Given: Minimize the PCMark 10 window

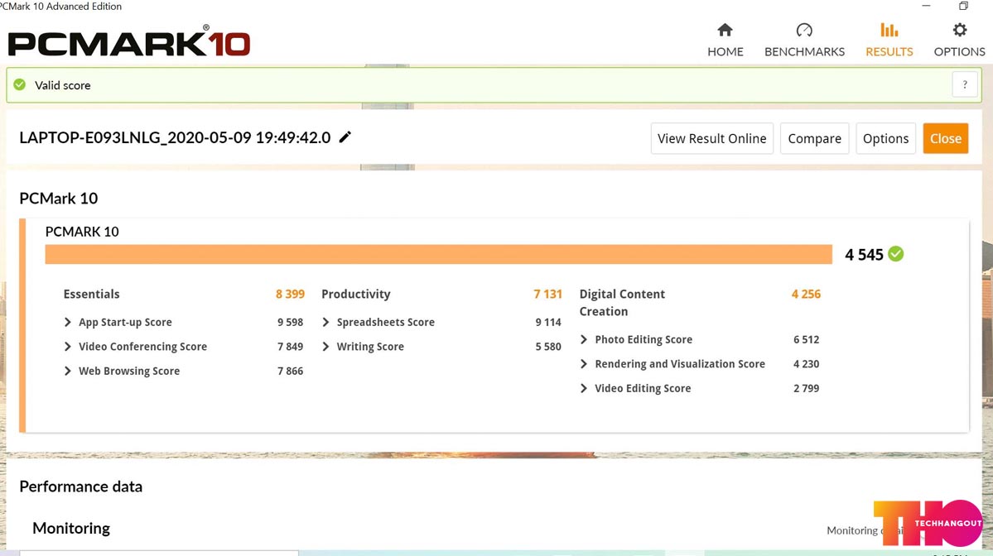Looking at the screenshot, I should [x=926, y=6].
